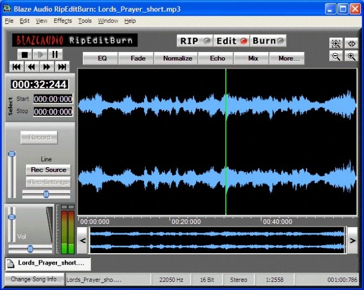Switch to Edit mode
Viewport: 364px width, 290px height.
231,41
